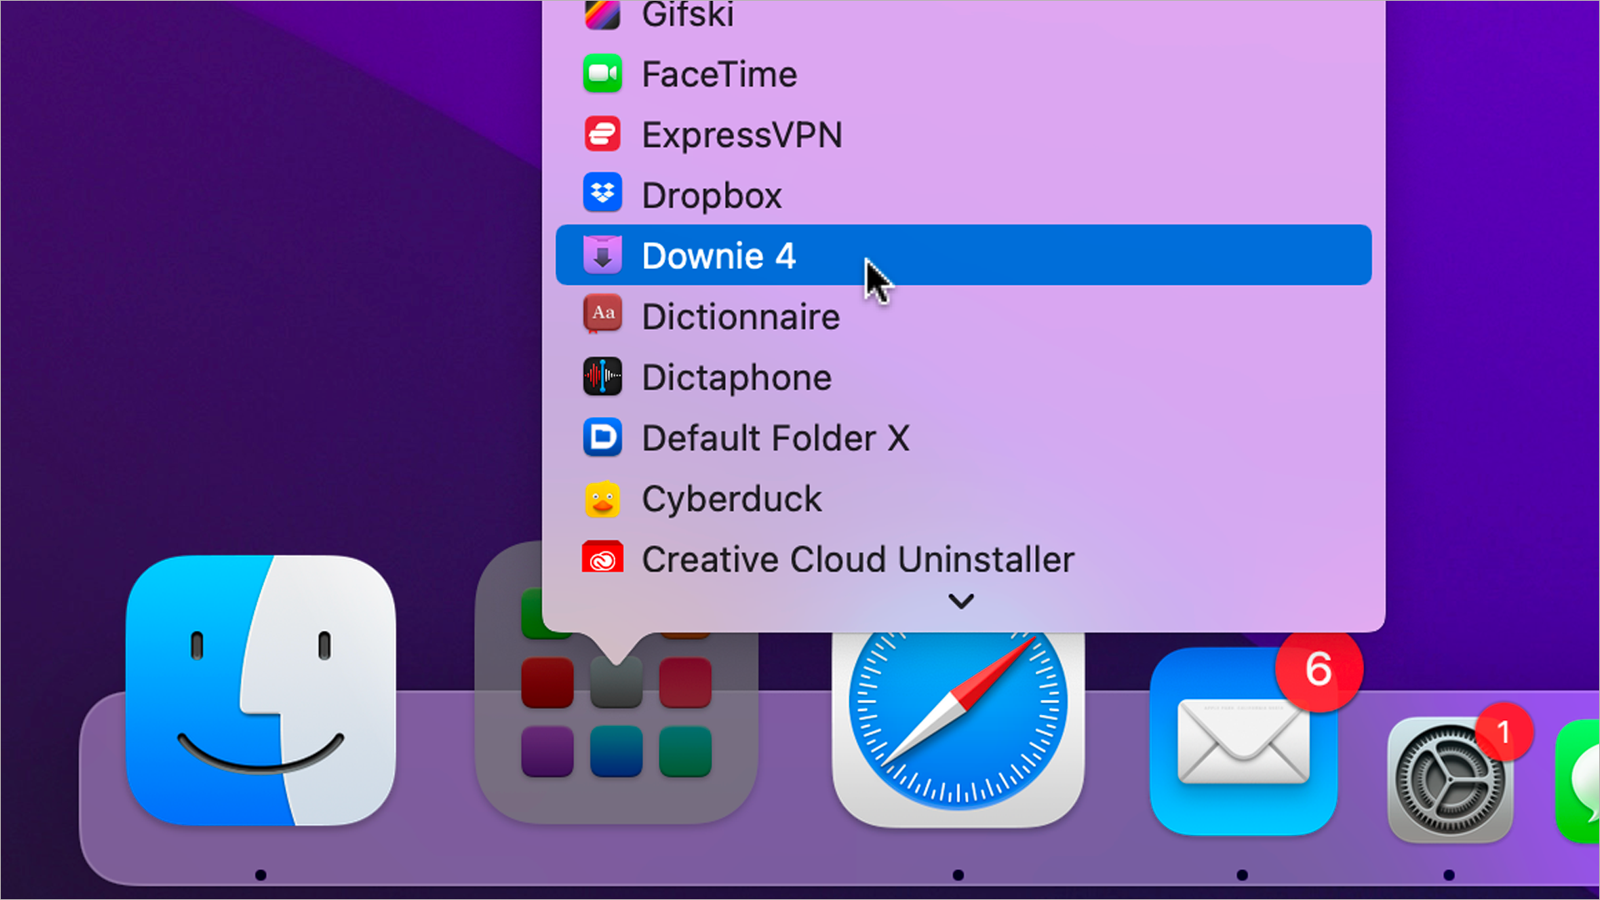Open System Preferences in the Dock
This screenshot has width=1600, height=900.
(x=1450, y=780)
